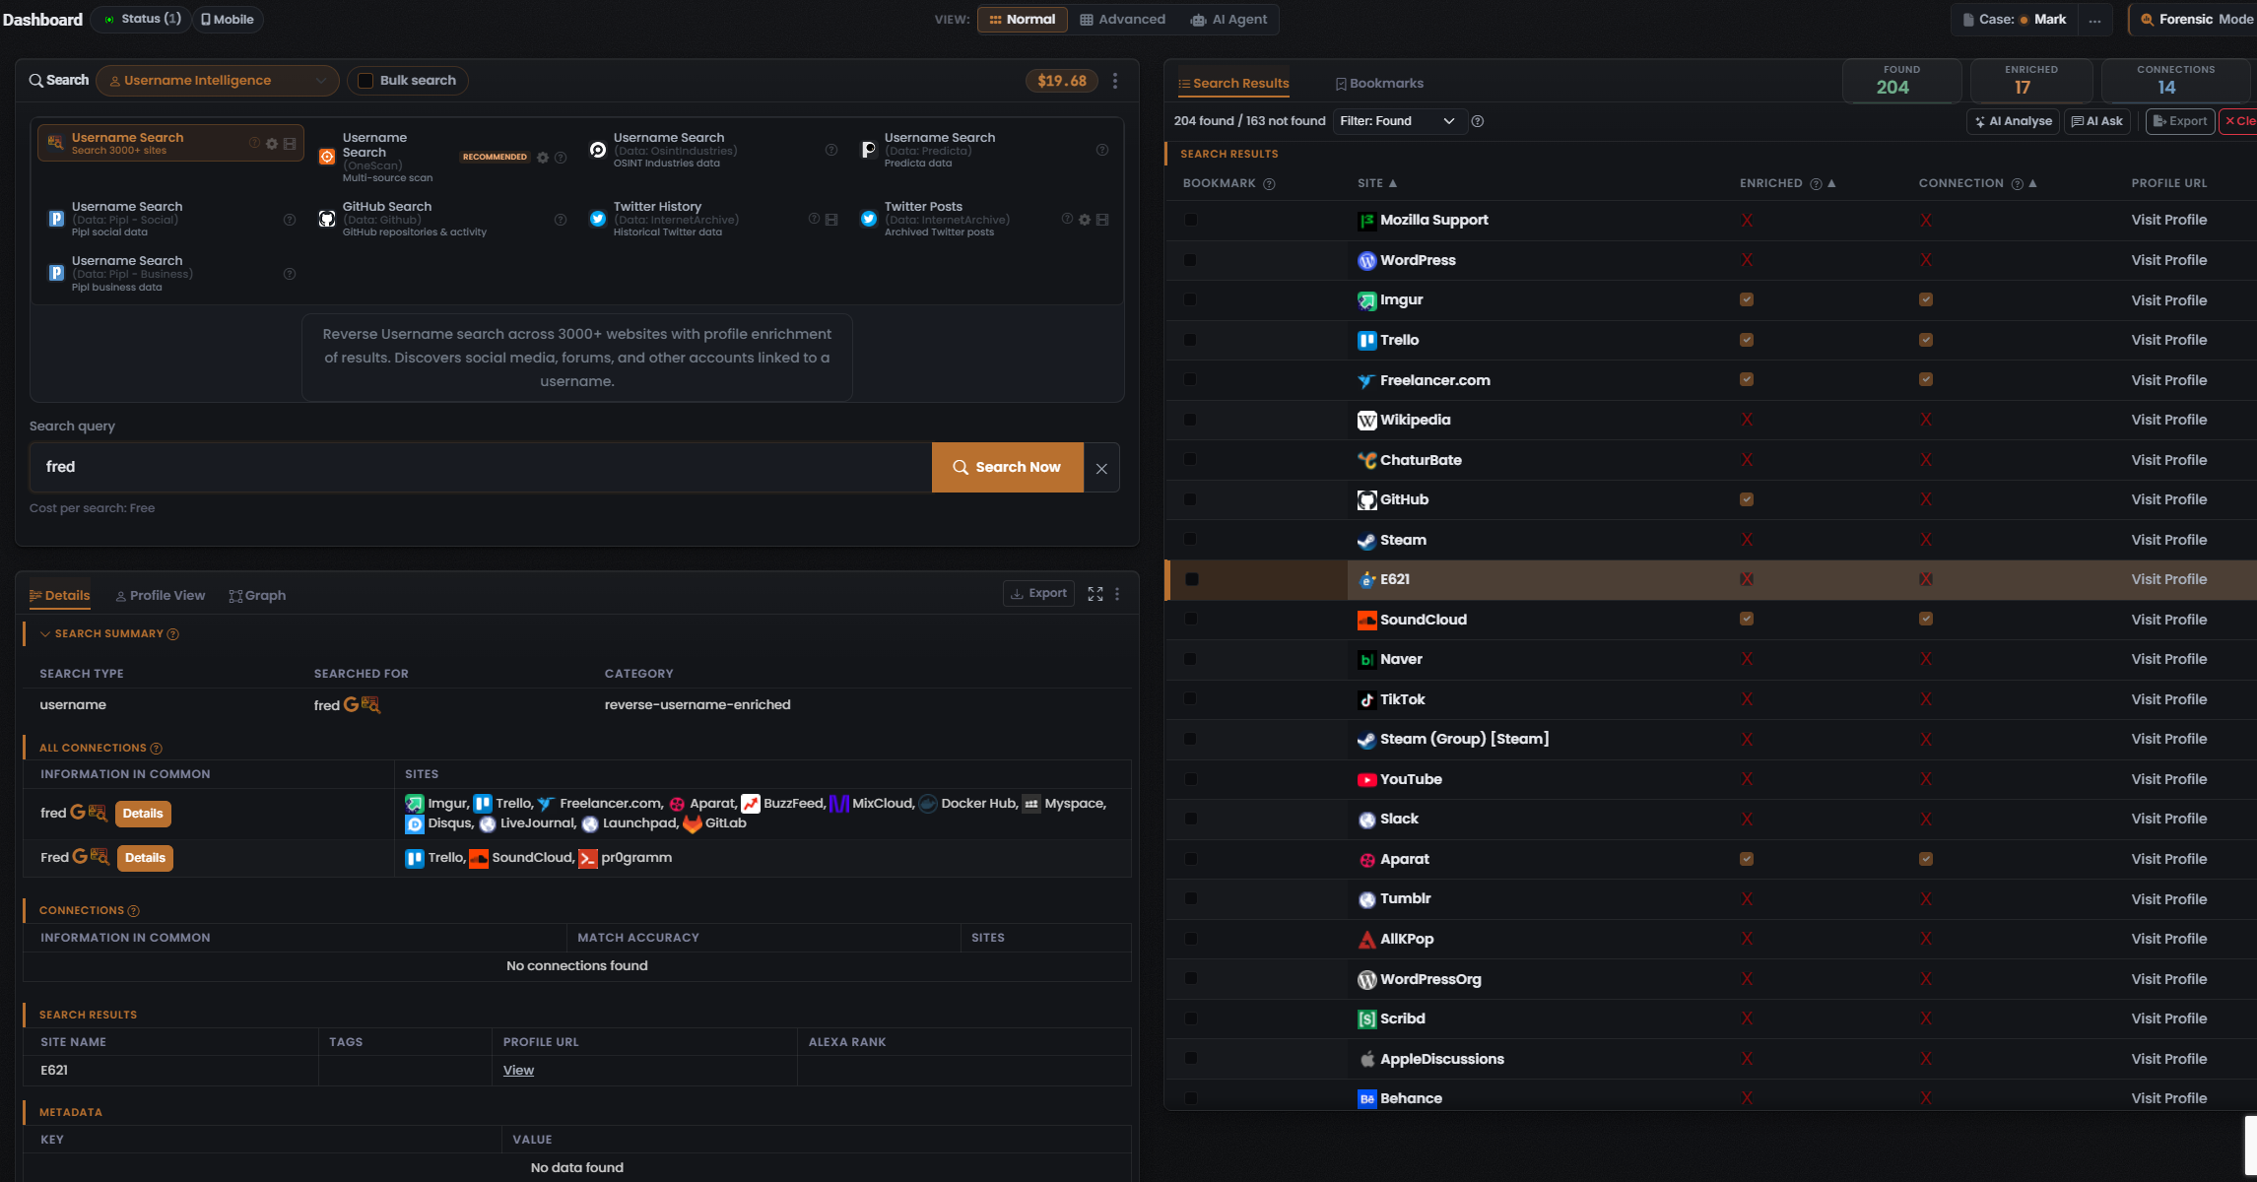Image resolution: width=2257 pixels, height=1182 pixels.
Task: Toggle the Trello connection checkbox
Action: coord(1926,340)
